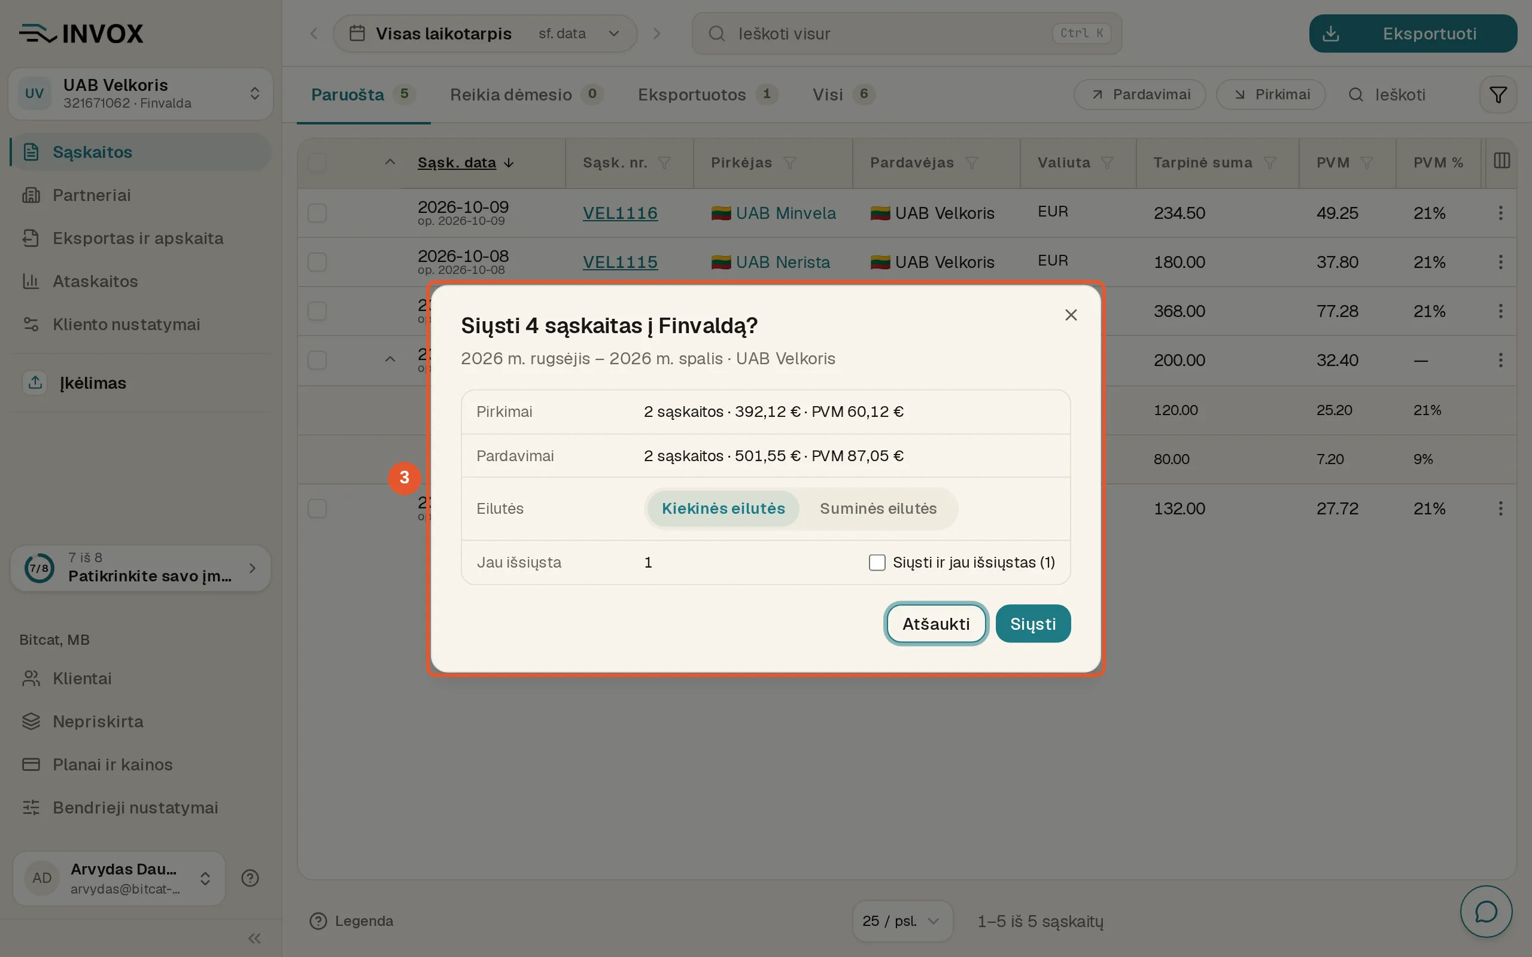This screenshot has height=957, width=1532.
Task: Go to previous period arrow
Action: [314, 33]
